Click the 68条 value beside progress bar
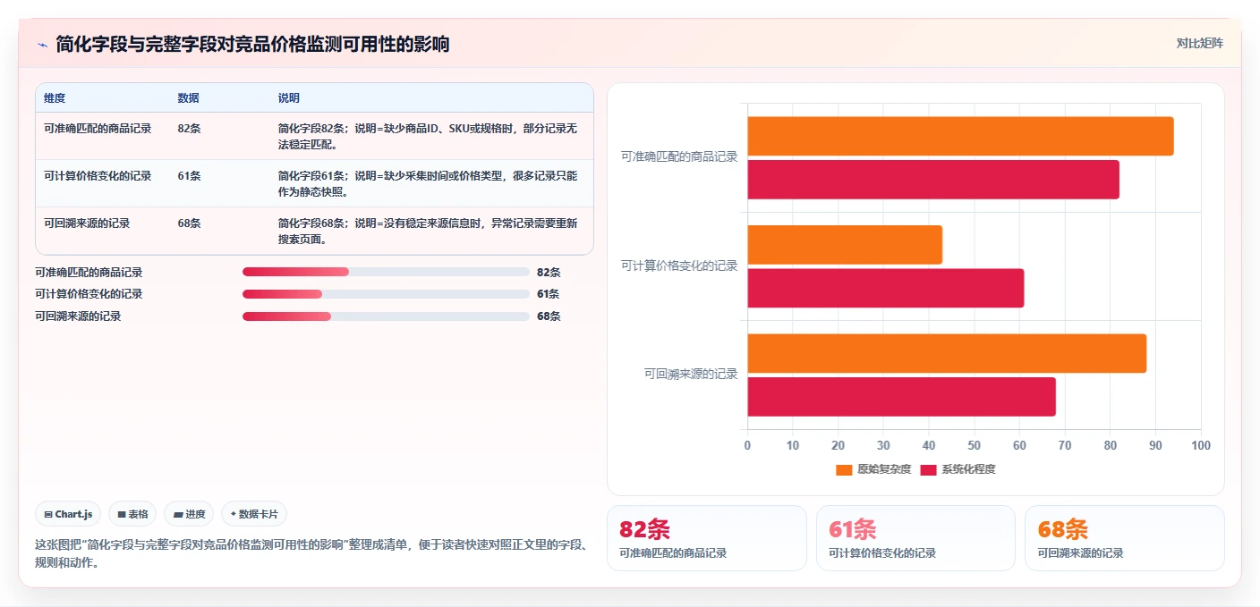Viewport: 1260px width, 607px height. pos(549,316)
